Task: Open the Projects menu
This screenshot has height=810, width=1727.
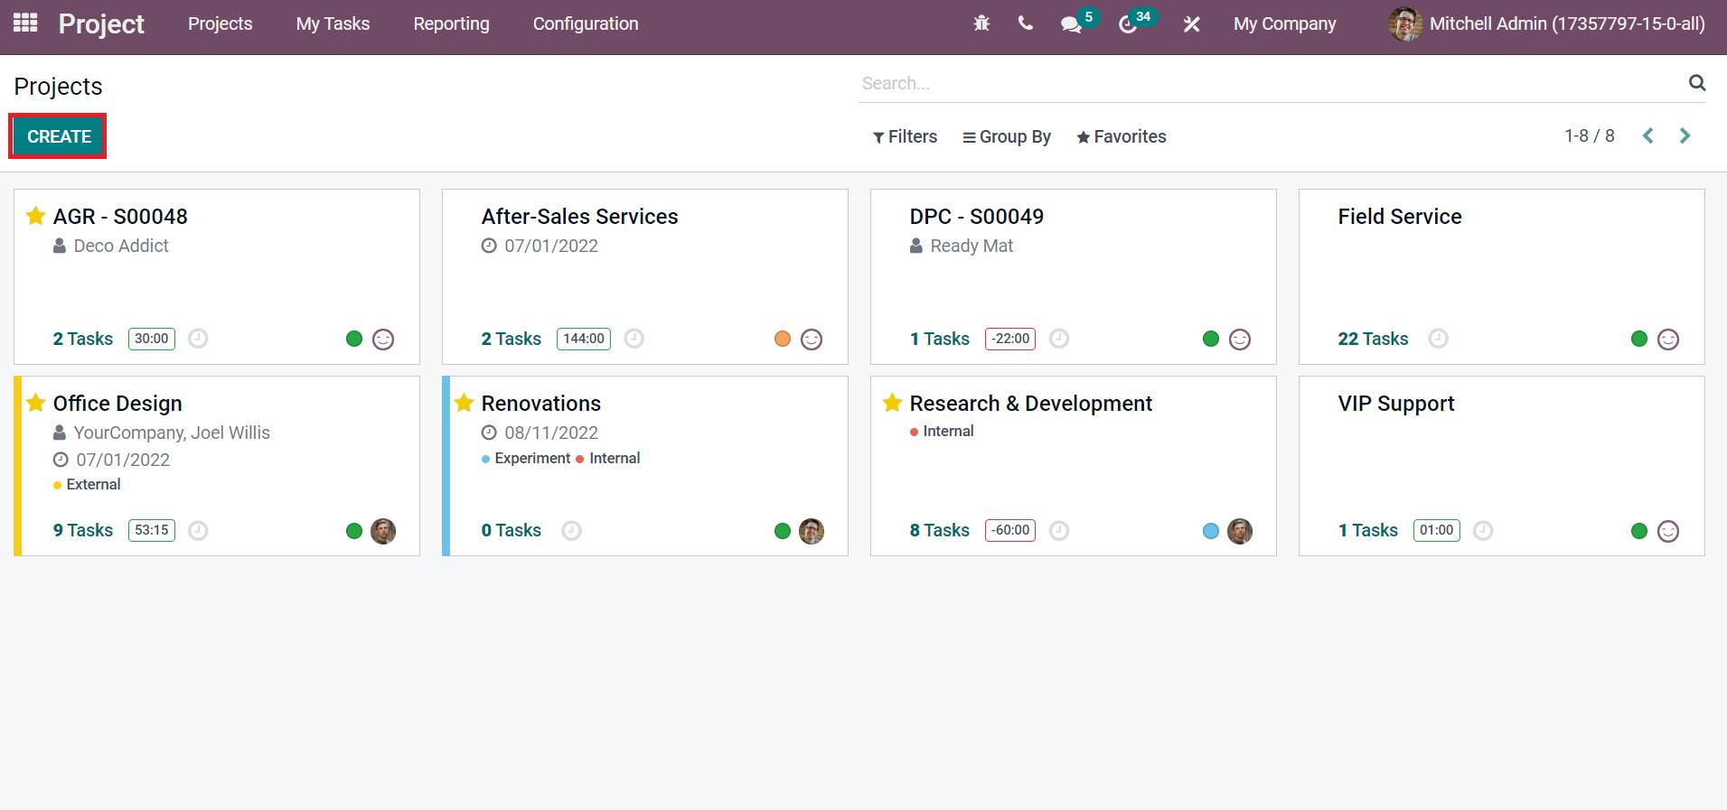Action: tap(220, 24)
